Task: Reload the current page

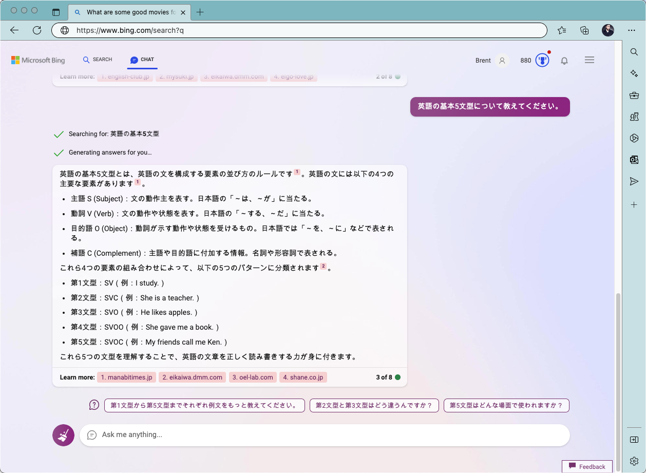Action: 36,30
